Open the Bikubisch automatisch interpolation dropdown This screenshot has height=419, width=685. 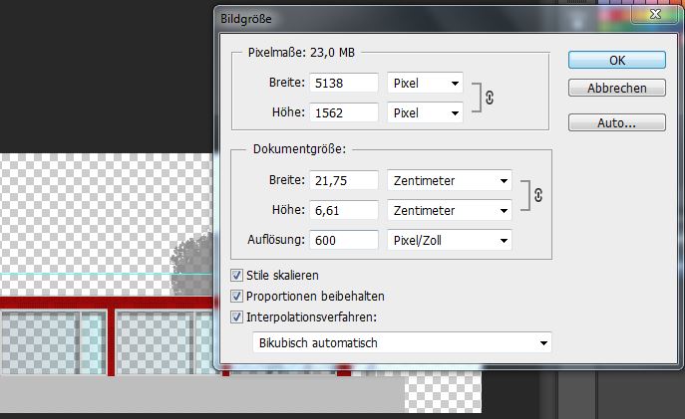402,342
